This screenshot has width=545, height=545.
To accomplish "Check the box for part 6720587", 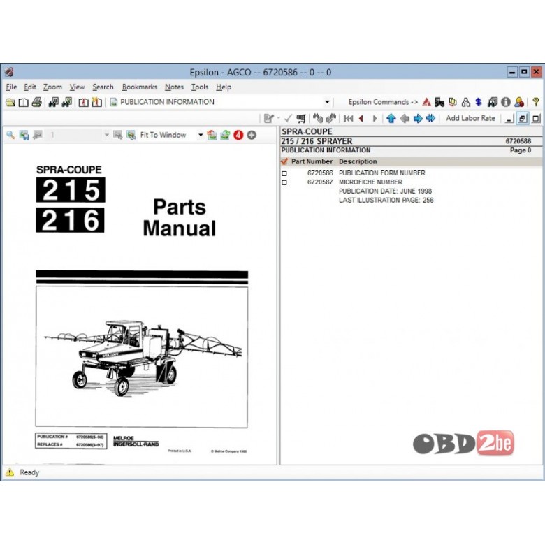I will [284, 182].
